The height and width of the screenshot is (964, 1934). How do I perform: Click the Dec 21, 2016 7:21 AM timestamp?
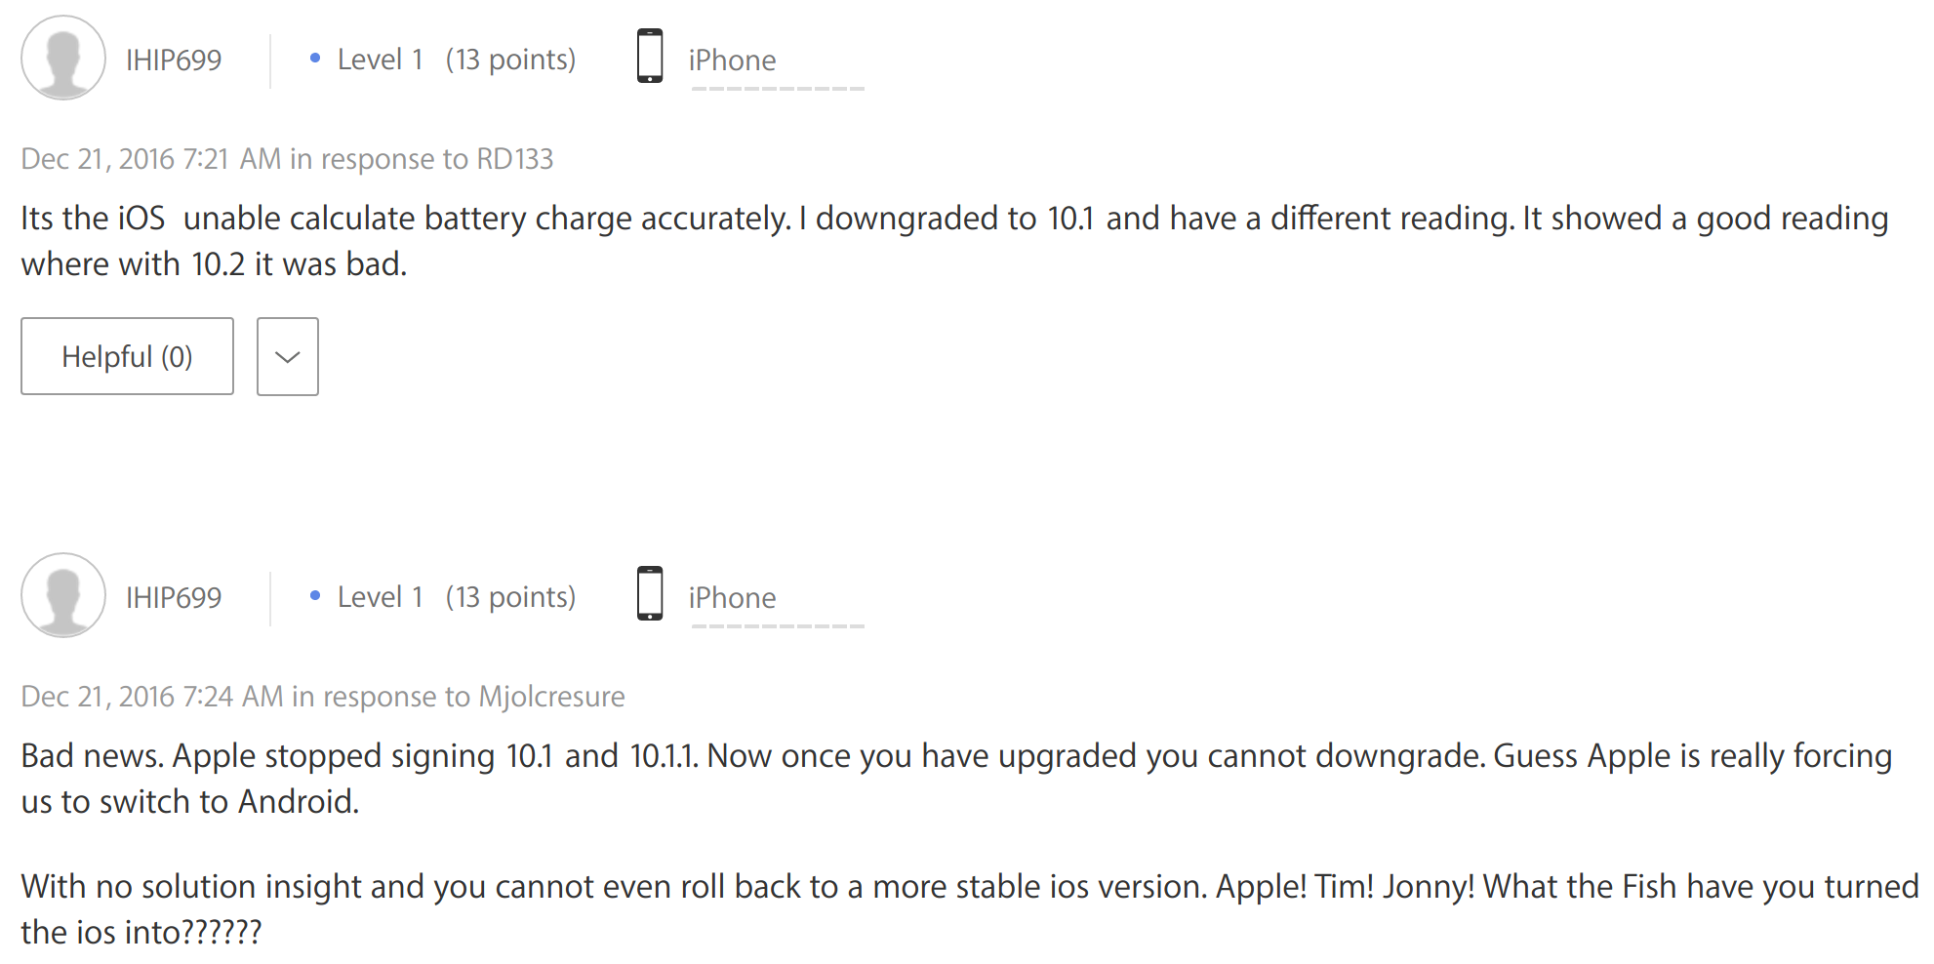[151, 159]
